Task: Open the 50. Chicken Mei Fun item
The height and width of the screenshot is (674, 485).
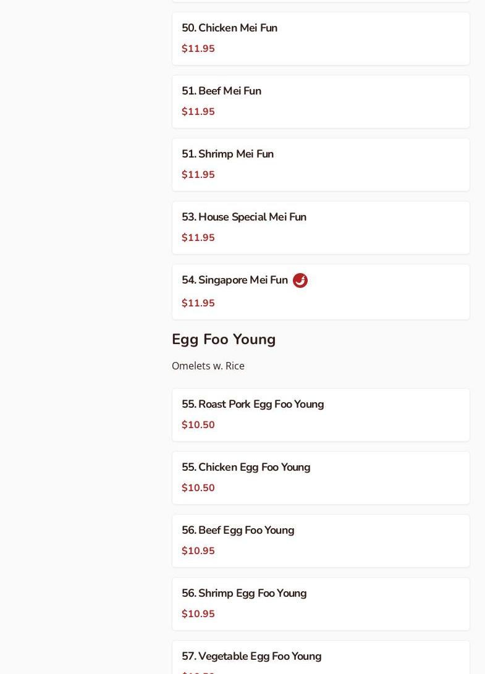Action: coord(229,28)
